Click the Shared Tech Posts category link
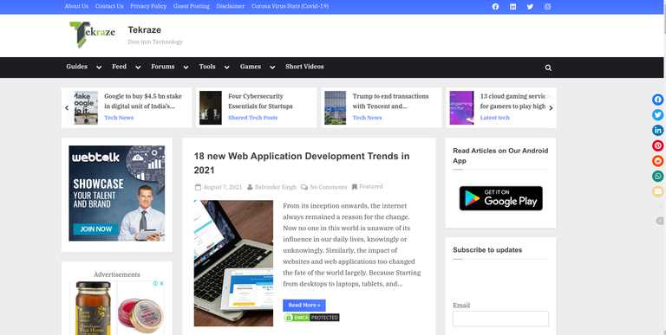Image resolution: width=666 pixels, height=335 pixels. point(252,118)
